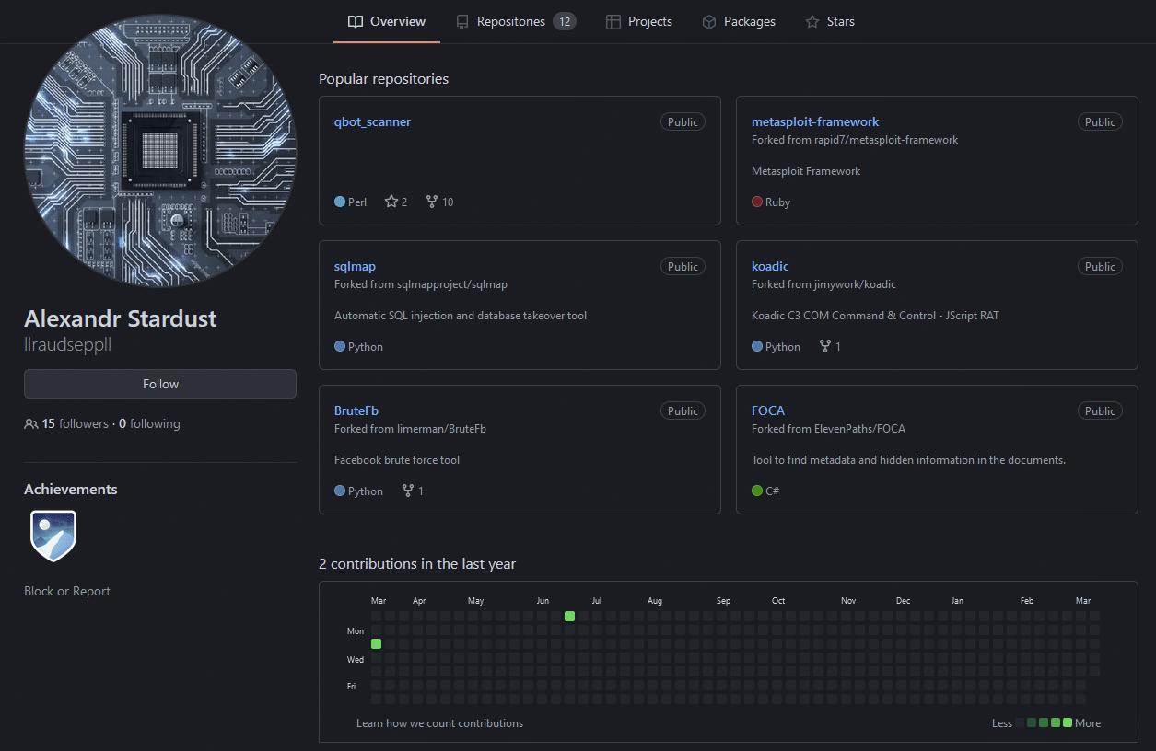Click the star icon in Stars tab
This screenshot has height=751, width=1156.
[812, 21]
